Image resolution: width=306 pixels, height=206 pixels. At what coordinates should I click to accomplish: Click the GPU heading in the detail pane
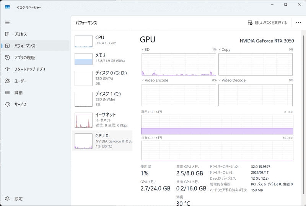coord(148,39)
